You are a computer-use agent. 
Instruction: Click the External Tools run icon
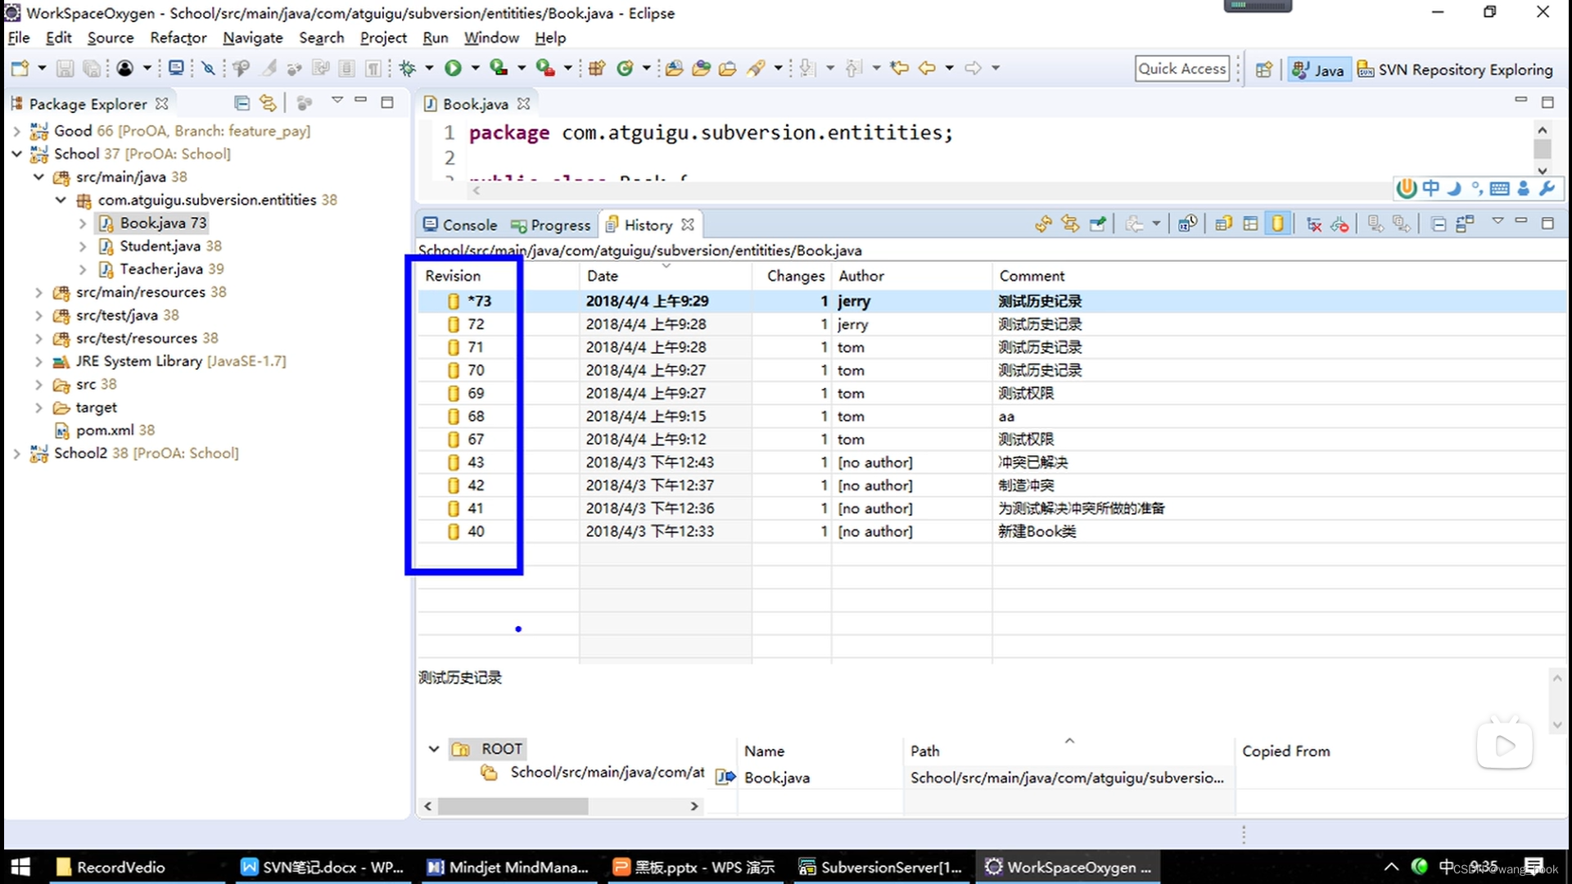[x=545, y=68]
